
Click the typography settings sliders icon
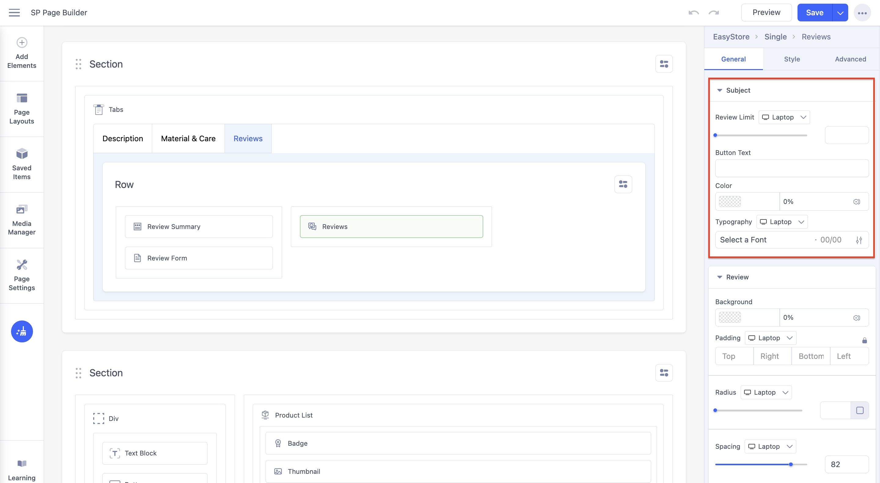pyautogui.click(x=859, y=240)
